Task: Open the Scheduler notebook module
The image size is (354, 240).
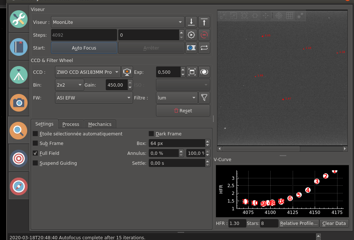Action: click(x=19, y=47)
